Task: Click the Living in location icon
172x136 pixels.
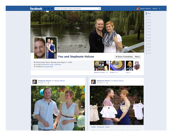Action: [x=35, y=64]
